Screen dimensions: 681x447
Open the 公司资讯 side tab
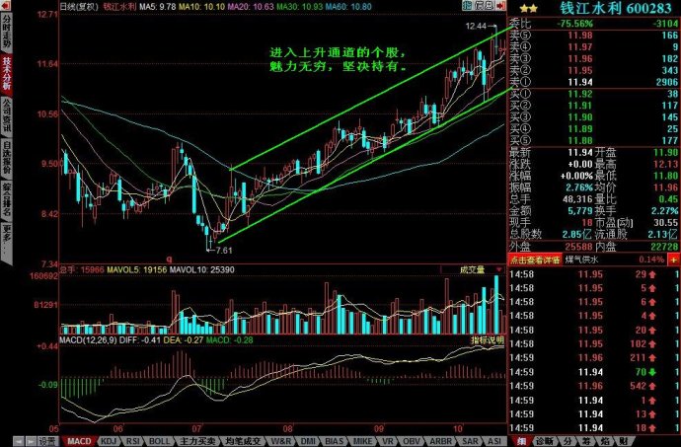(x=7, y=115)
